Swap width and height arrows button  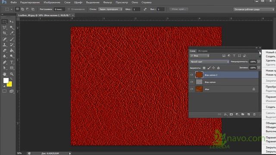[145, 9]
